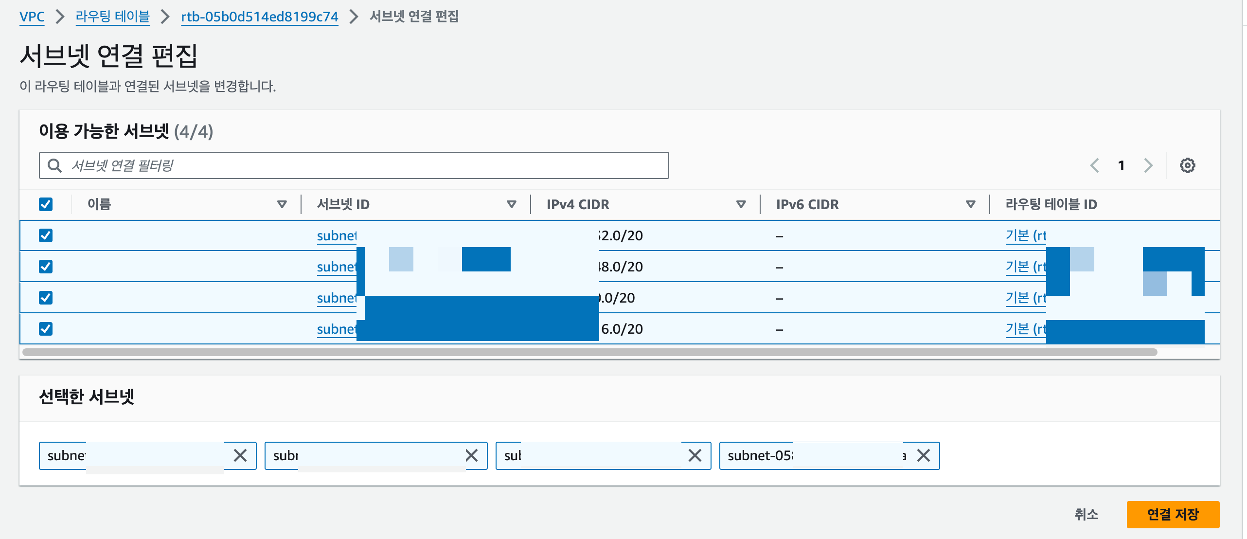The image size is (1247, 539).
Task: Sort by IPv4 CIDR column arrow
Action: click(741, 204)
